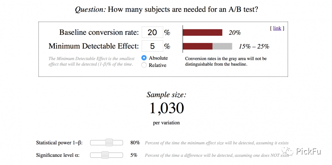
Task: Click the 1,030 sample size number
Action: [167, 109]
